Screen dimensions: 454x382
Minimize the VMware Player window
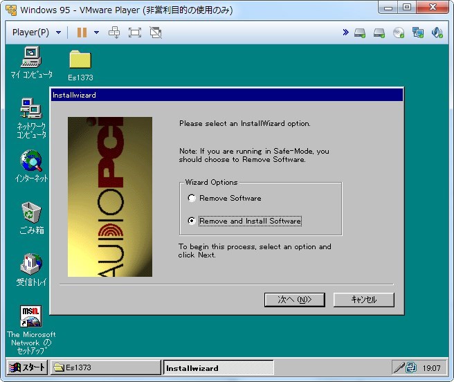click(388, 8)
